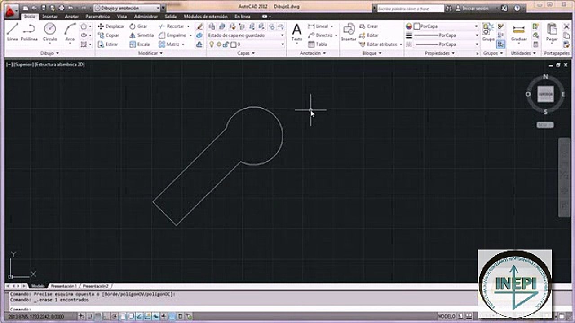Click the ViewCube Superior face

tap(545, 94)
